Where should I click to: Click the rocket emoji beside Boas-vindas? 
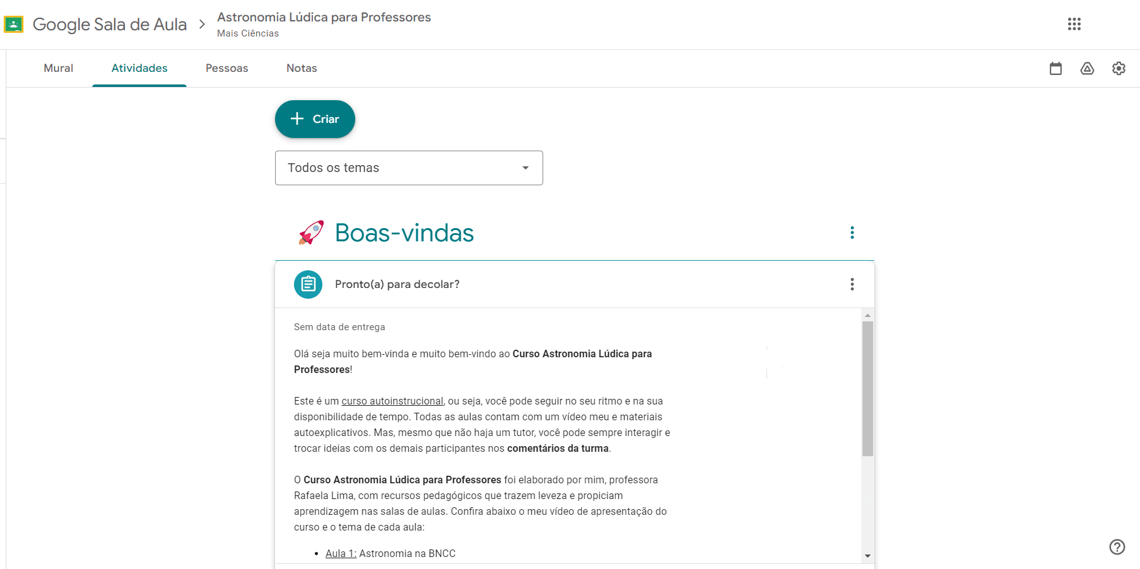pos(311,233)
